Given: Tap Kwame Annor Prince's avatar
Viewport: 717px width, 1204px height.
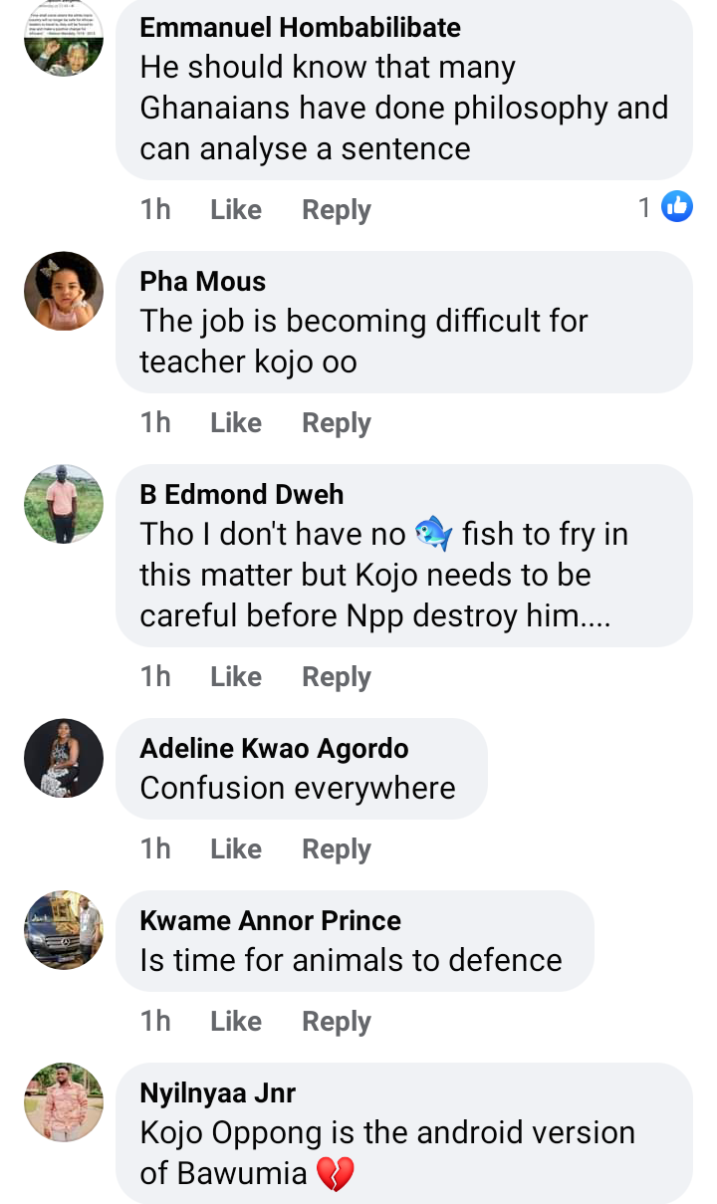Looking at the screenshot, I should coord(64,930).
